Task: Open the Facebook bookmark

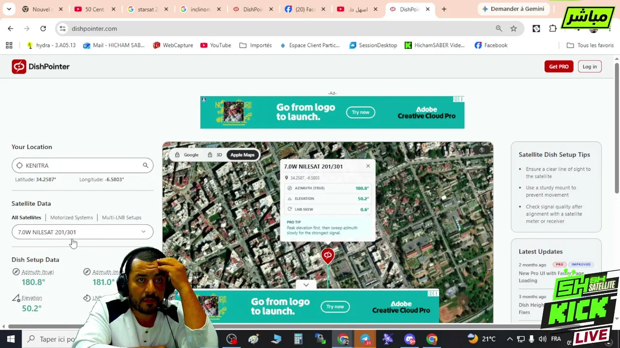Action: coord(491,45)
